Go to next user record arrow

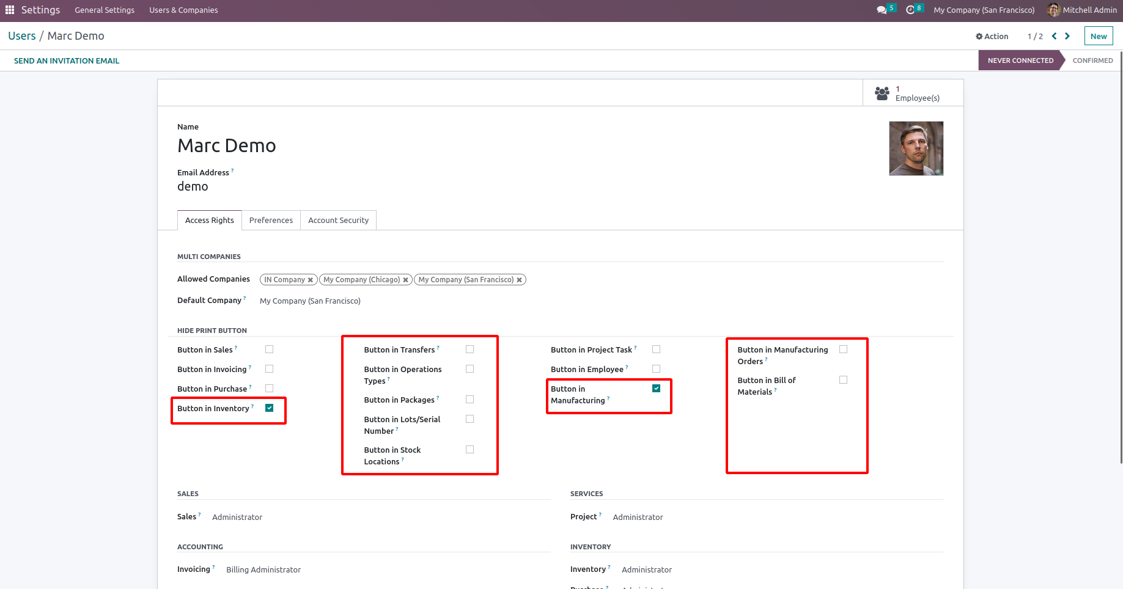(1067, 36)
